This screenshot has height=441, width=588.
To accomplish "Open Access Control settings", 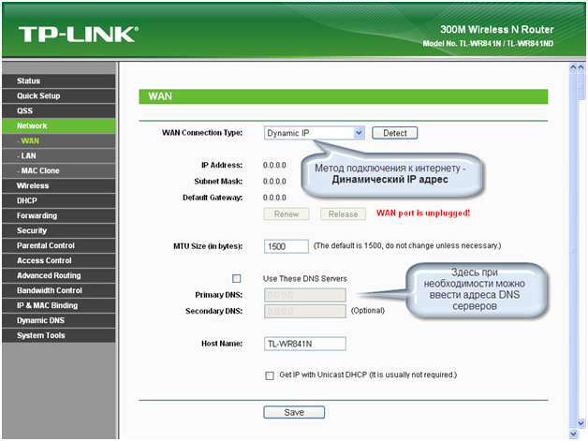I will click(x=58, y=261).
